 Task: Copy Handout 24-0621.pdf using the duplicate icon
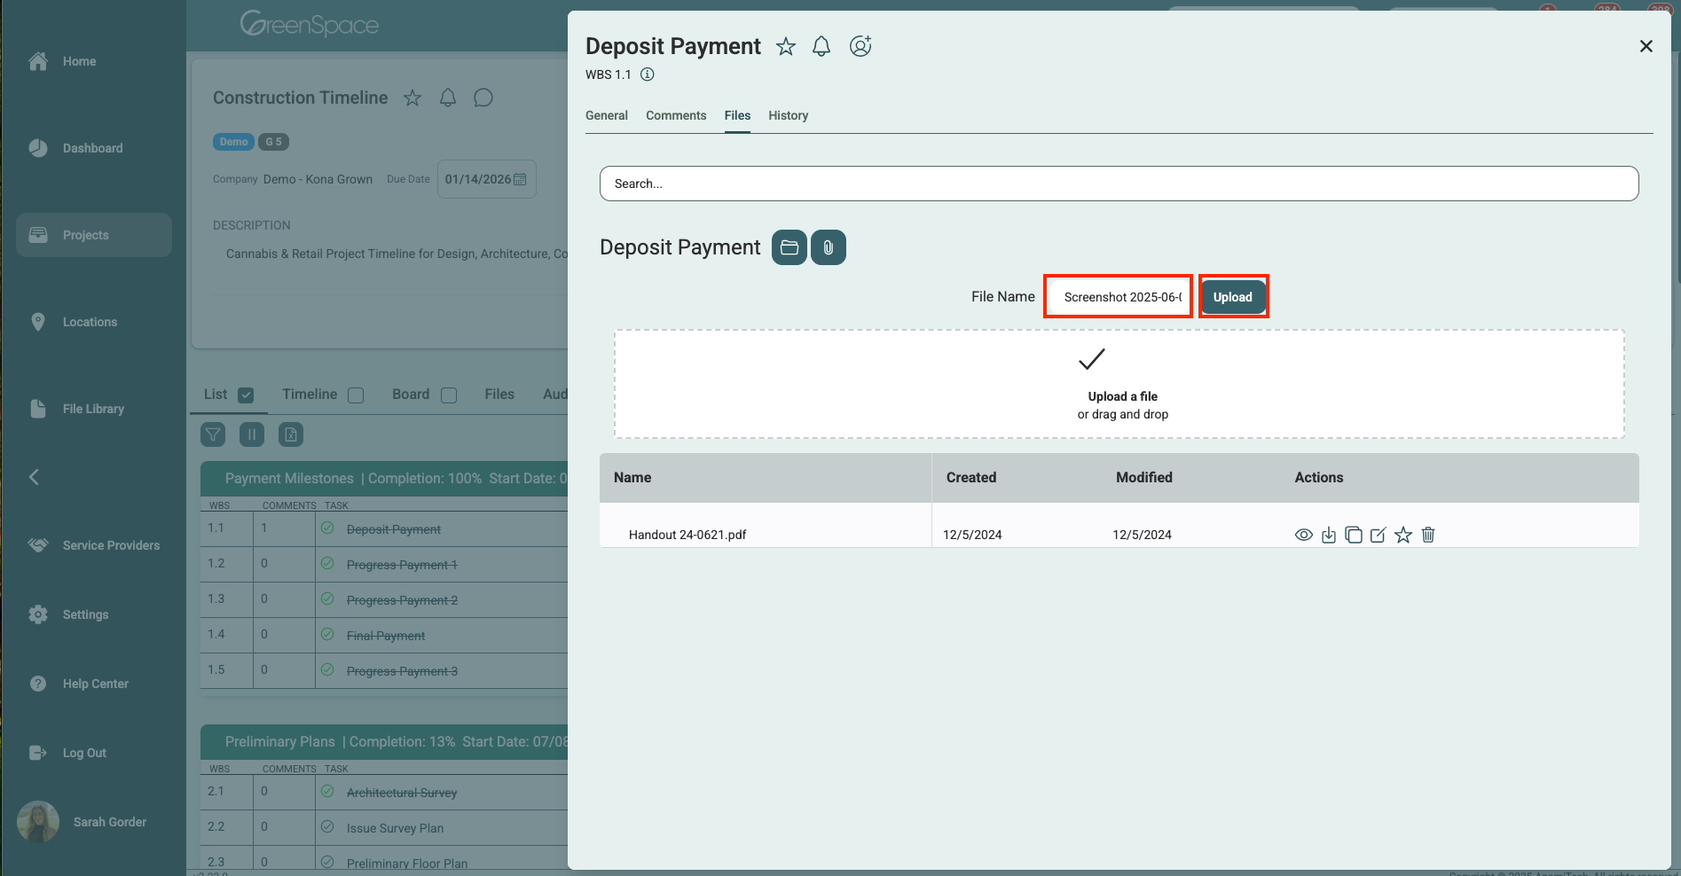click(x=1354, y=535)
